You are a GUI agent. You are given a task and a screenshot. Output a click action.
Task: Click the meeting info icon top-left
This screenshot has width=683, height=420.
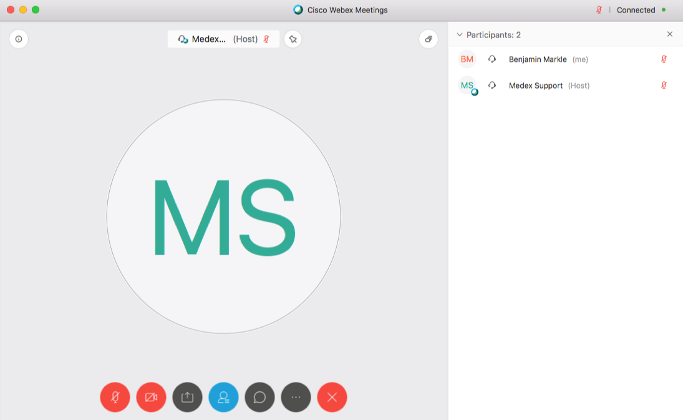coord(19,39)
